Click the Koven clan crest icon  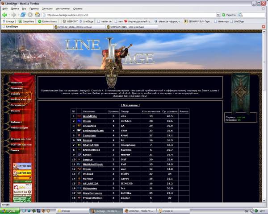point(79,155)
